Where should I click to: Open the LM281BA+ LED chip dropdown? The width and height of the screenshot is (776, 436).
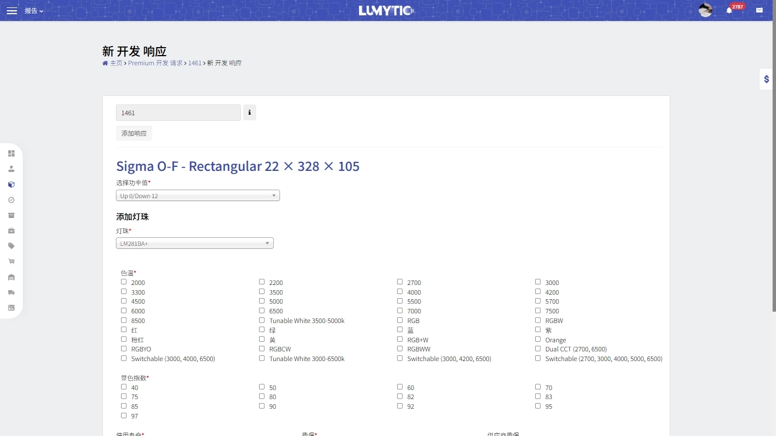[x=194, y=244]
